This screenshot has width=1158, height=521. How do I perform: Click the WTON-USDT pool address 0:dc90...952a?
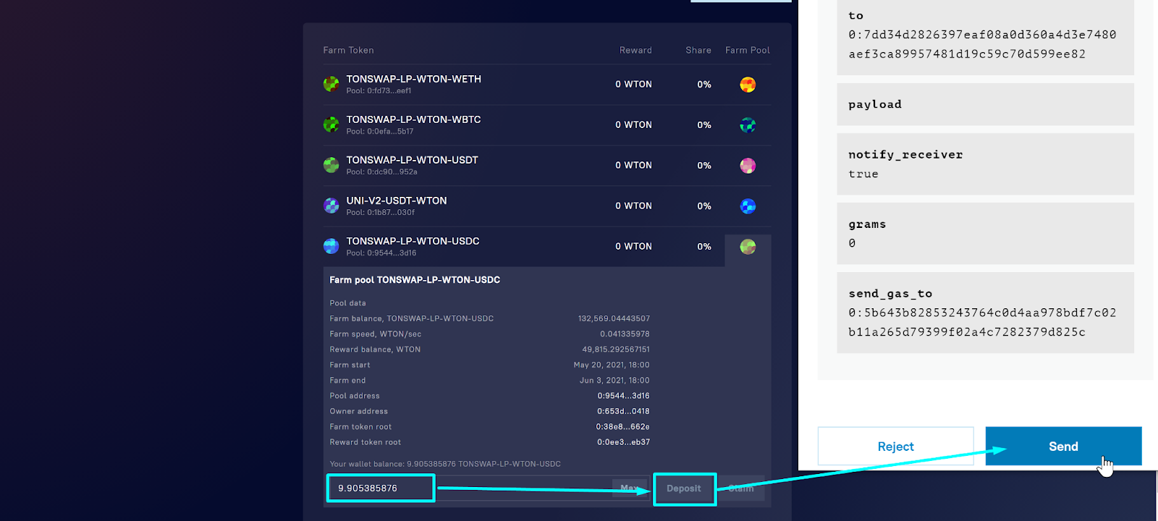(x=381, y=172)
